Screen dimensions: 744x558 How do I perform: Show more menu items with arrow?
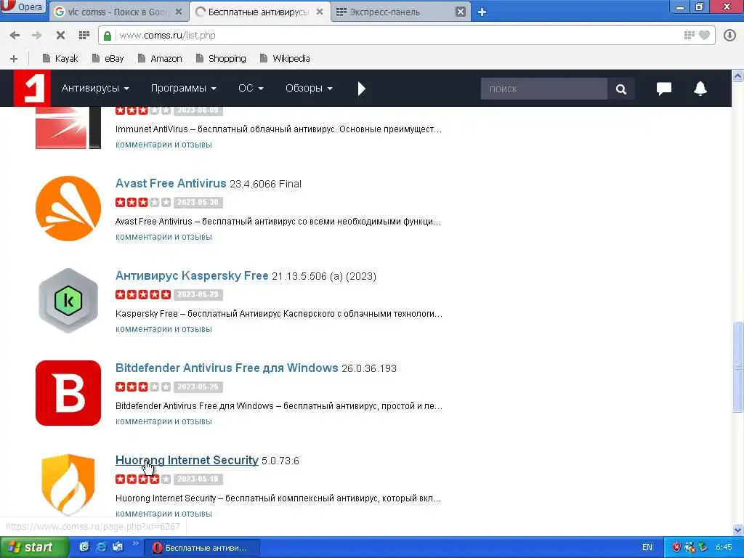(x=362, y=89)
